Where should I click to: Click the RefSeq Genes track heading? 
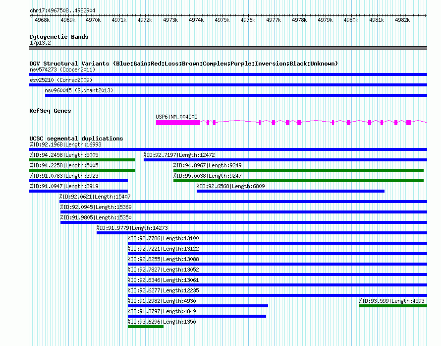[50, 111]
